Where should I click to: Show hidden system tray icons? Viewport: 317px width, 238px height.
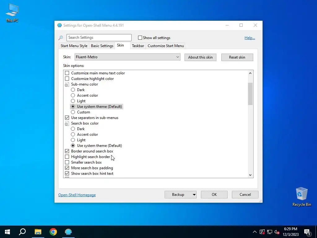pyautogui.click(x=254, y=232)
